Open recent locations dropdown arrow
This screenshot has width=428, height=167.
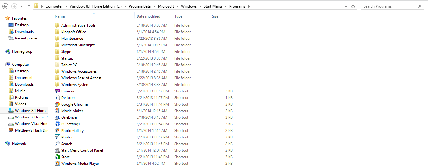[x=22, y=6]
